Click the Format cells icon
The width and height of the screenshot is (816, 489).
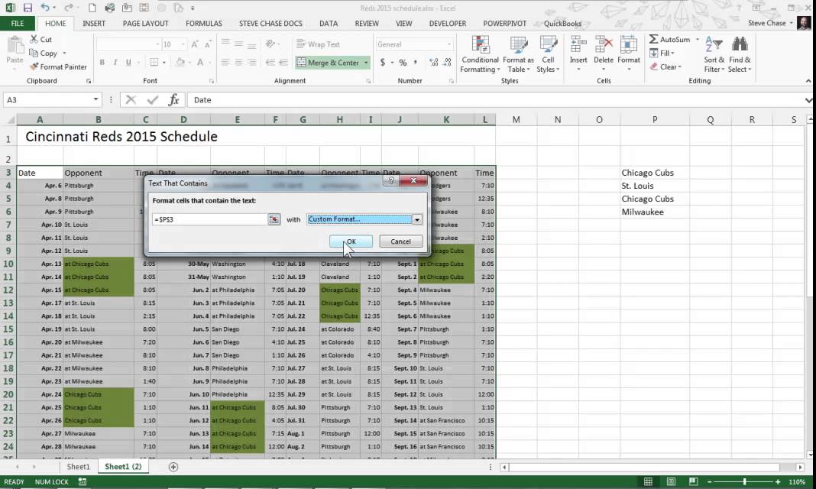[x=629, y=45]
